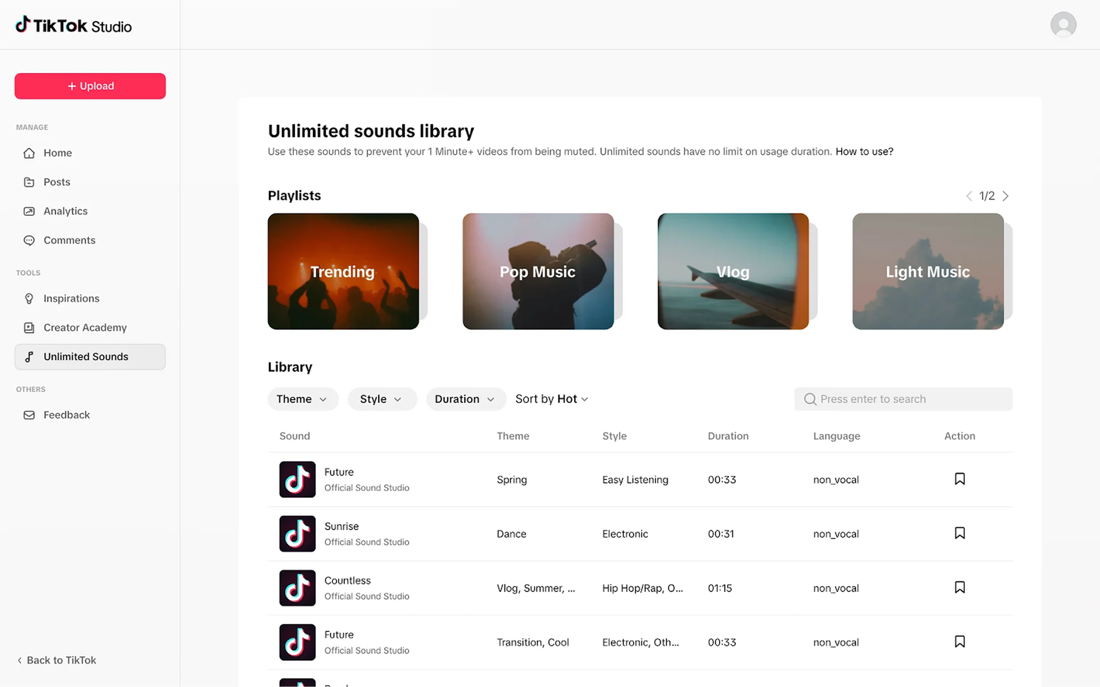Bookmark the Countless sound
Screen dimensions: 1100x687
click(960, 588)
